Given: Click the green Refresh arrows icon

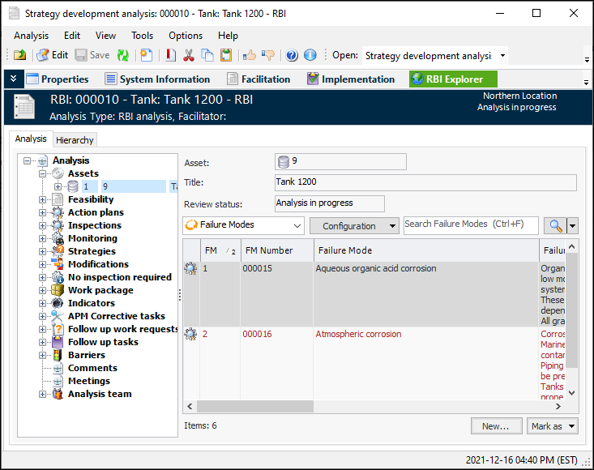Looking at the screenshot, I should coord(123,55).
